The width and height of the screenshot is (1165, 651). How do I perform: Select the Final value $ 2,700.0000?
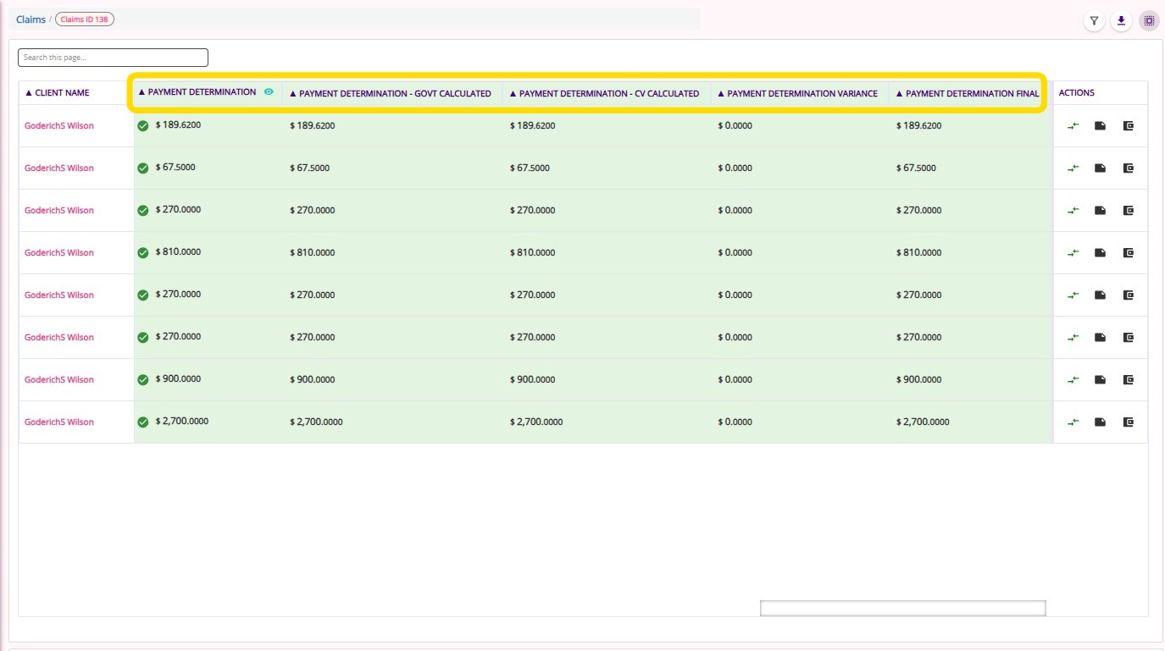(x=923, y=422)
